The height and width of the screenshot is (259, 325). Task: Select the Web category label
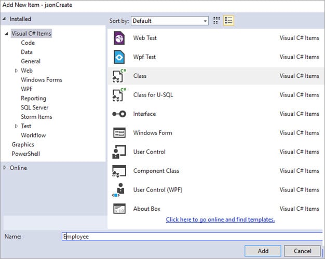[27, 71]
